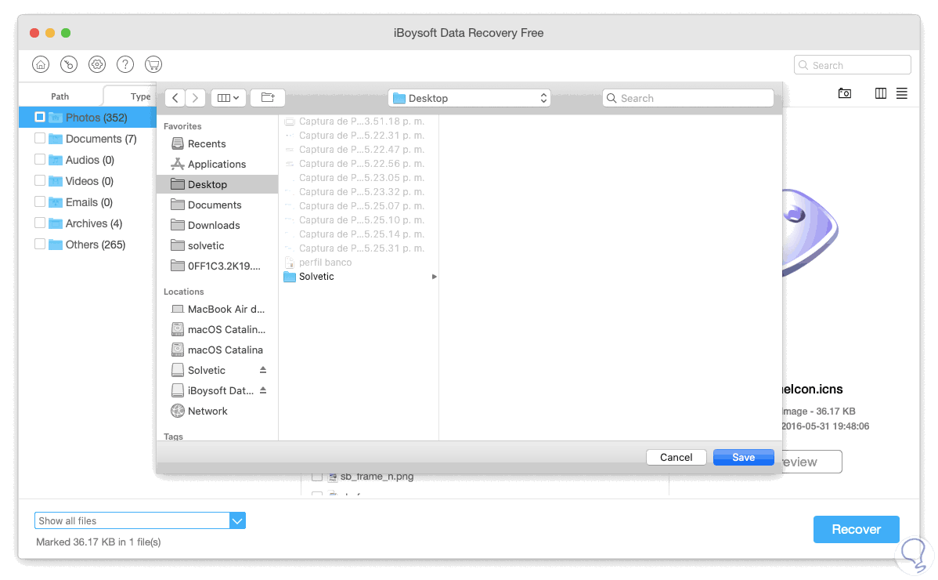Click the camera preview icon

[x=845, y=93]
